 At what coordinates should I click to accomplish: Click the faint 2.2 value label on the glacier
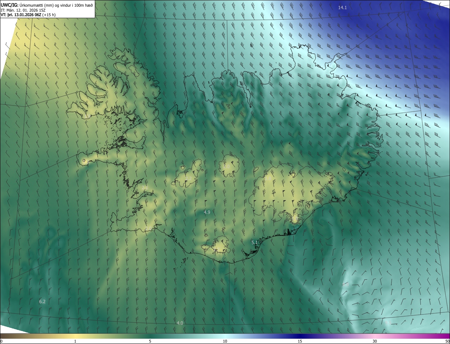(x=189, y=179)
